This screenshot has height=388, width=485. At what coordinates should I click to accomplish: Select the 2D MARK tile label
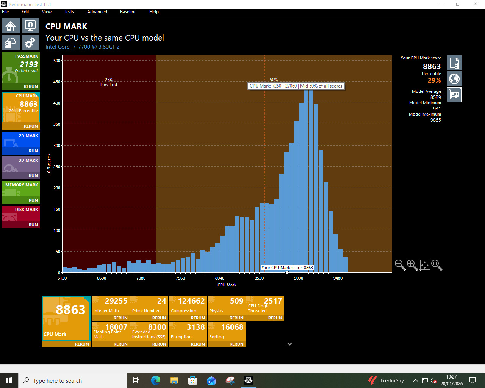(28, 136)
